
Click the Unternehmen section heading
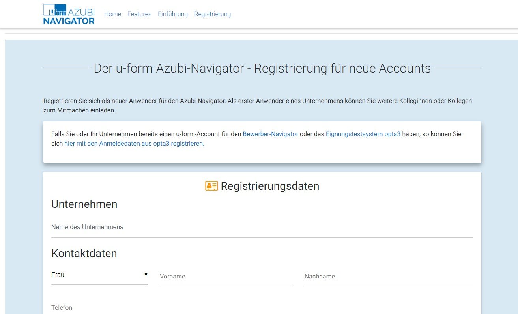(84, 204)
